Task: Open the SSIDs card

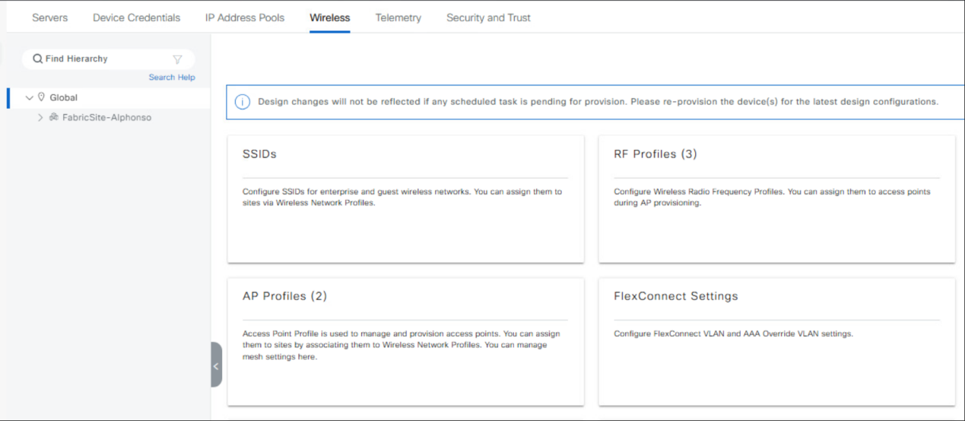Action: (405, 199)
